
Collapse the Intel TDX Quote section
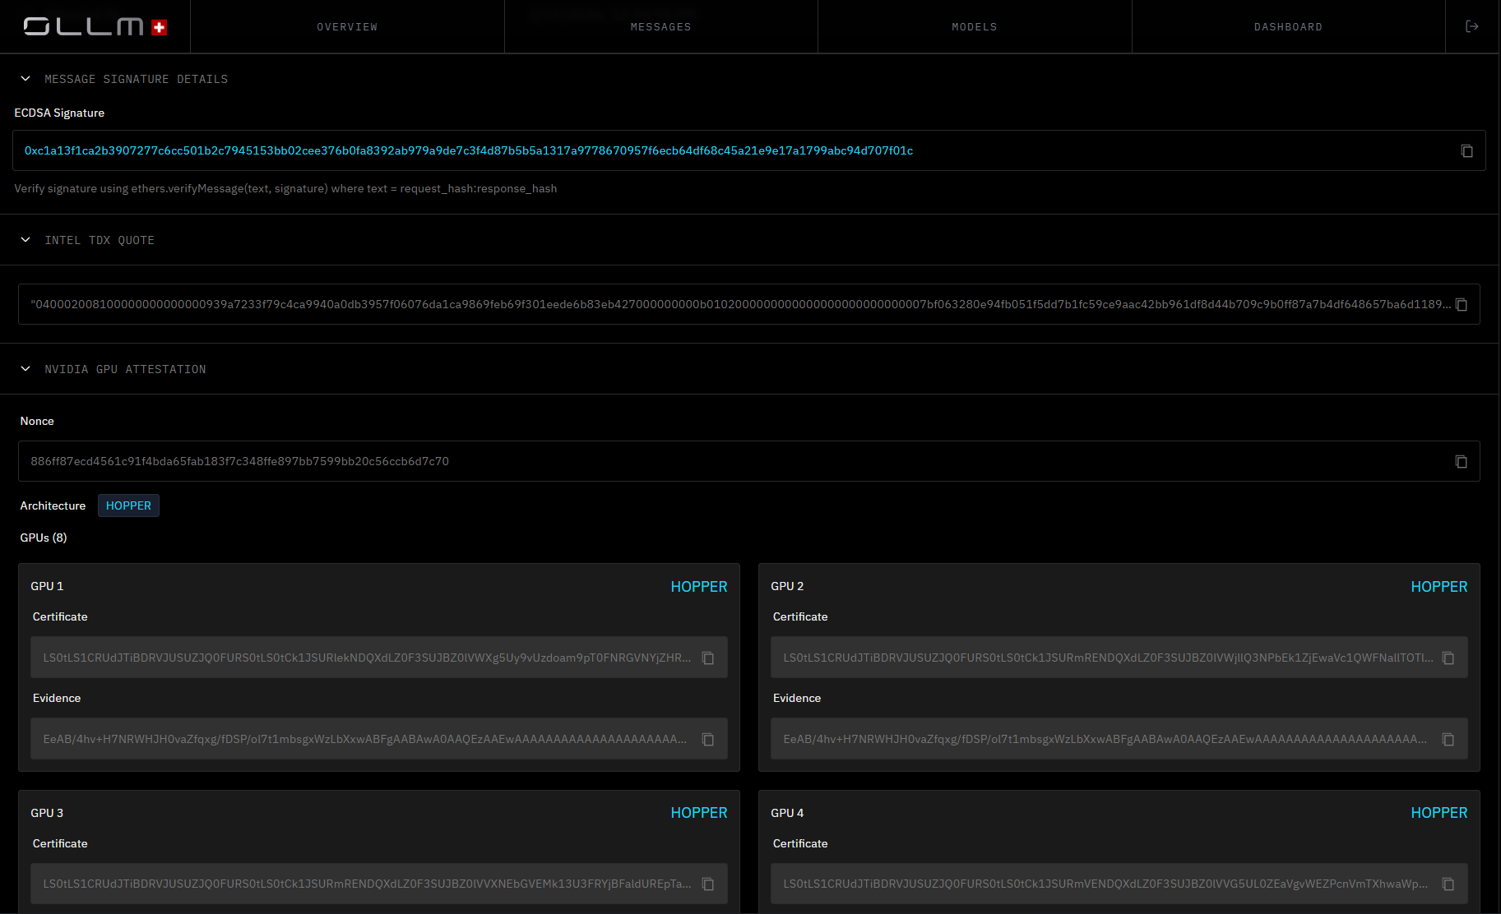coord(25,240)
